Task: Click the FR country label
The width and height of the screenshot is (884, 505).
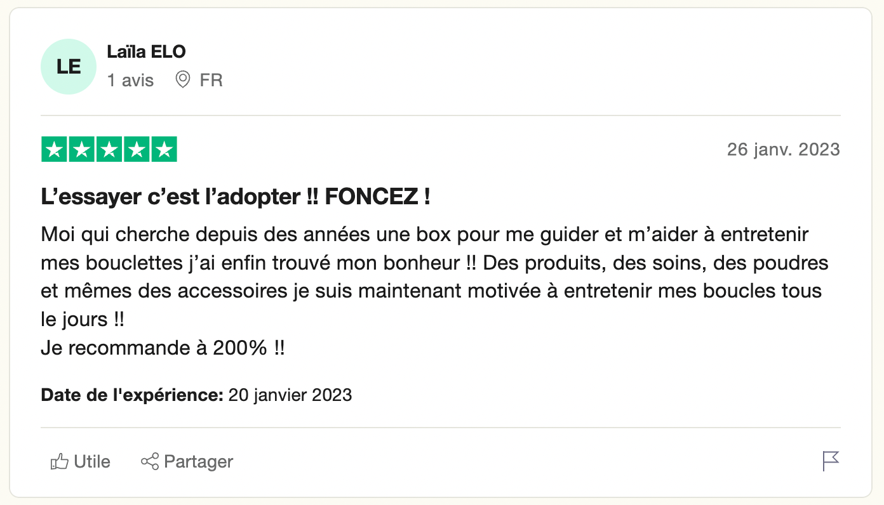Action: point(211,81)
